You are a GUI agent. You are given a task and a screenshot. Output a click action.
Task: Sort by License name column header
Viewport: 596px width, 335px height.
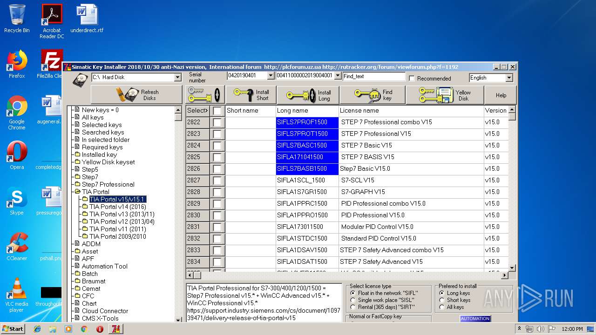[411, 111]
